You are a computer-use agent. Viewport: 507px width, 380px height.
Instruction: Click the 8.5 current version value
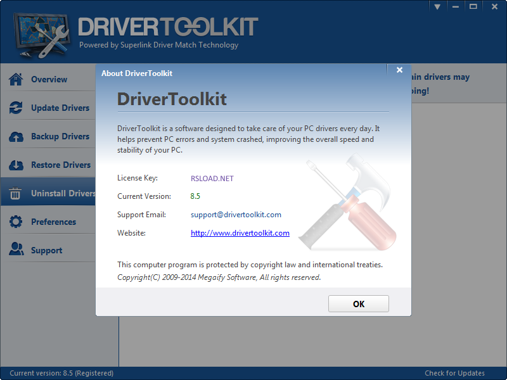click(195, 196)
